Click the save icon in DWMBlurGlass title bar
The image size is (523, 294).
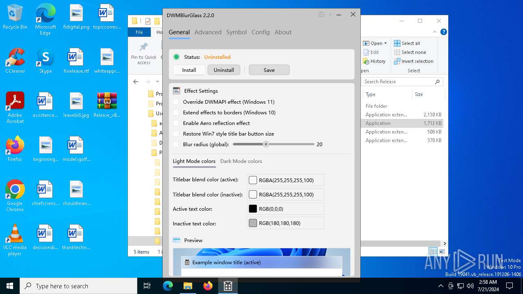(322, 15)
